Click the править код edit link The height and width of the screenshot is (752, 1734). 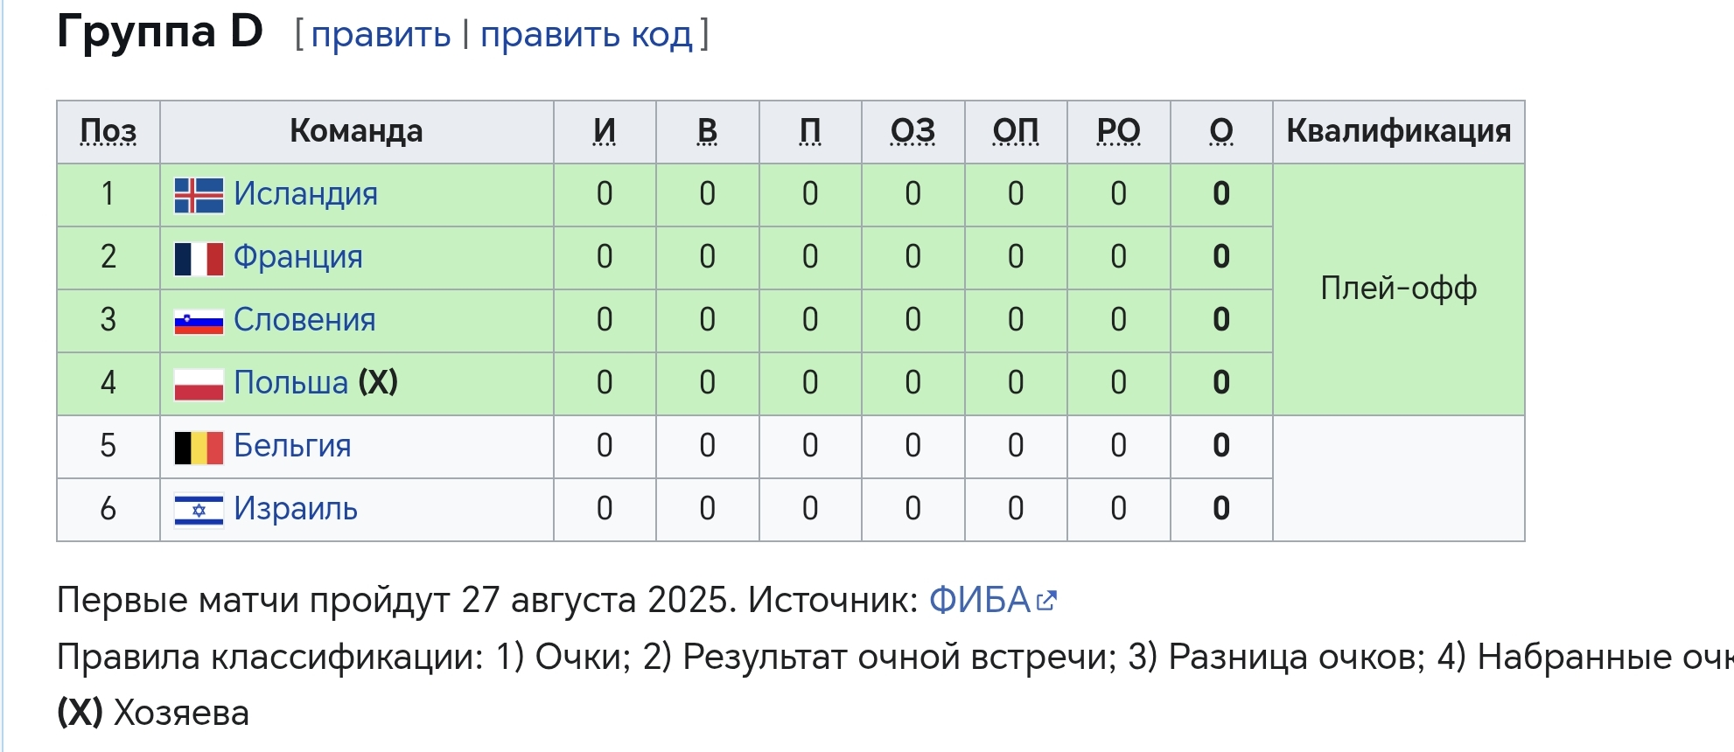click(x=586, y=35)
